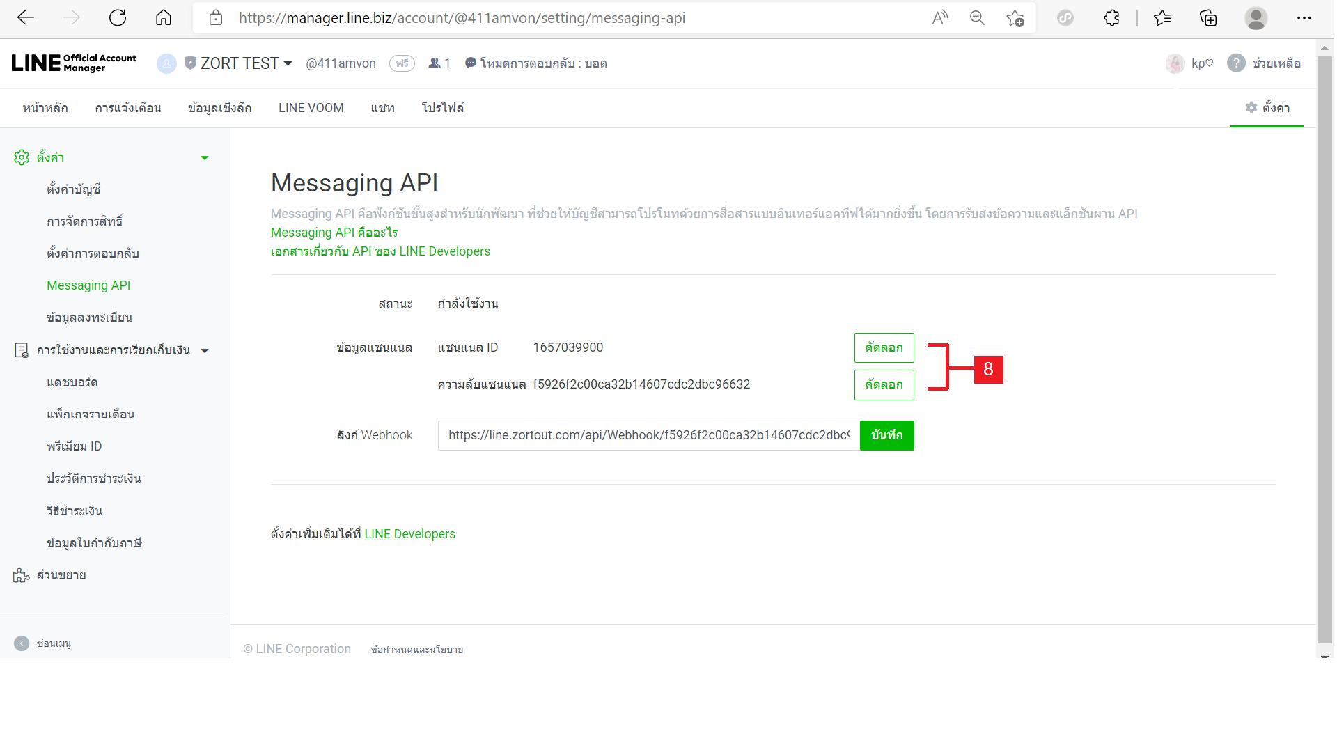Click the channel ID value 1657039900
Image resolution: width=1337 pixels, height=752 pixels.
point(568,347)
